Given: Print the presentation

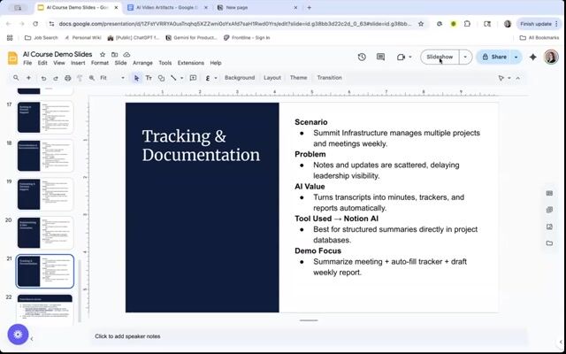Looking at the screenshot, I should click(x=67, y=78).
